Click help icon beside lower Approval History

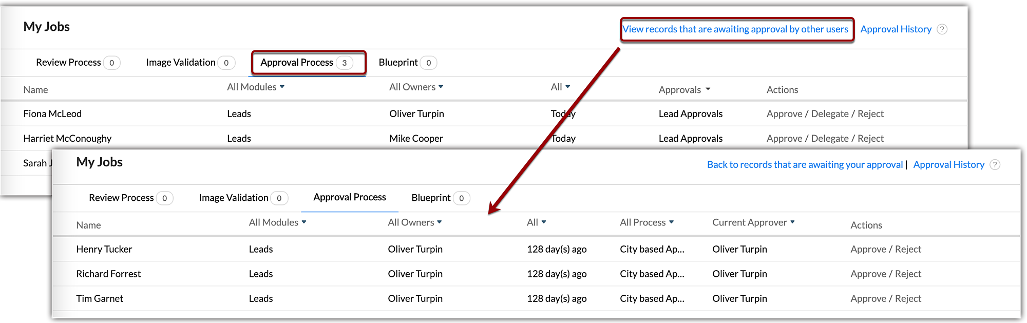point(995,165)
